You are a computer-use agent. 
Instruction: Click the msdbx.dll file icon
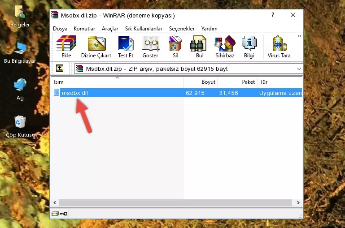(57, 92)
